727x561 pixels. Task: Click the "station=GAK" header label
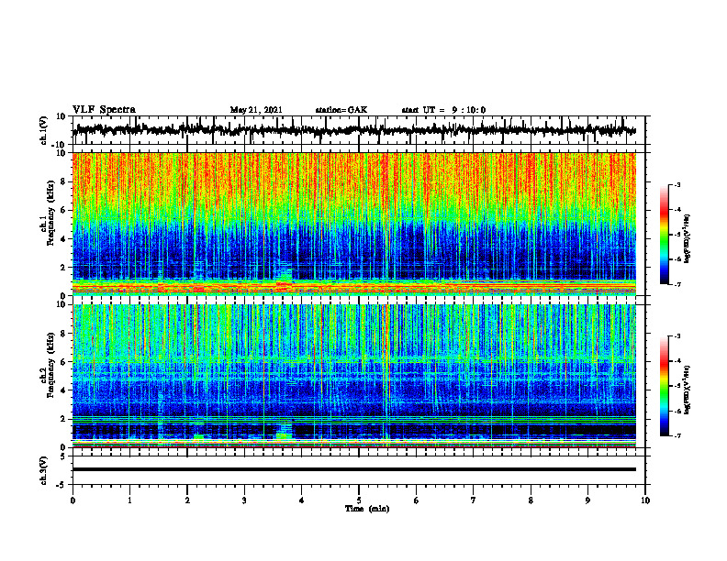click(x=341, y=110)
